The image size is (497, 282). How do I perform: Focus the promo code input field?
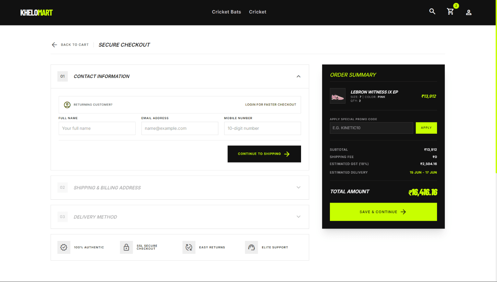pyautogui.click(x=371, y=128)
